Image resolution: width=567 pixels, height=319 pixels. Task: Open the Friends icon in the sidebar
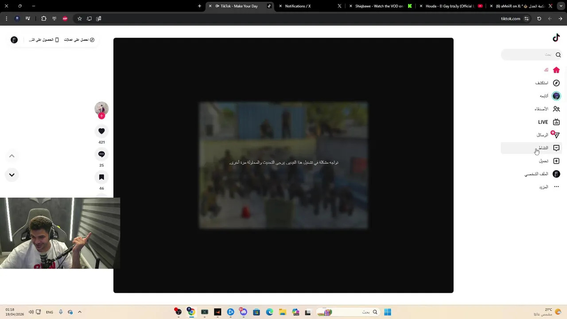[x=556, y=109]
